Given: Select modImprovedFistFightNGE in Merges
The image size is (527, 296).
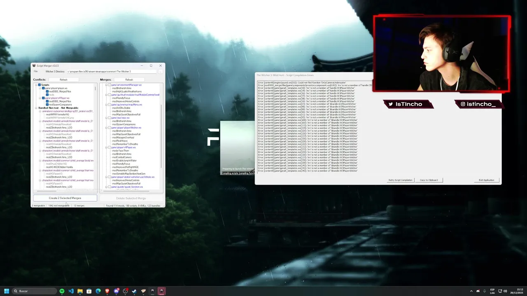Looking at the screenshot, I should (125, 167).
